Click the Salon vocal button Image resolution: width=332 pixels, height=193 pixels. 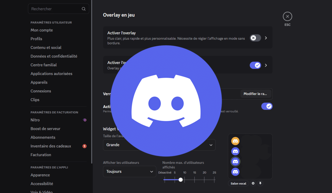tap(238, 183)
